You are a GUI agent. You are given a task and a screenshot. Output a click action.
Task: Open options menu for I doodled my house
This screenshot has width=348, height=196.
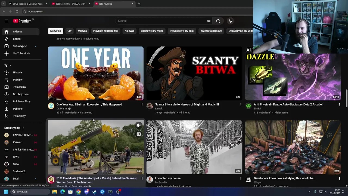point(241,179)
